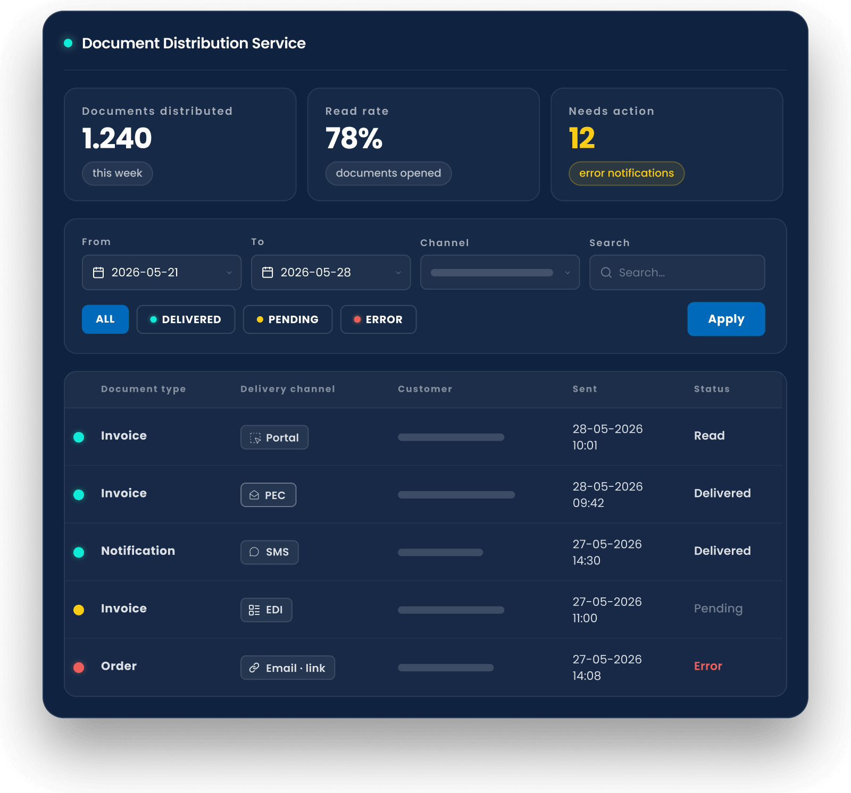Click the EDI channel badge
851x793 pixels.
click(x=266, y=610)
